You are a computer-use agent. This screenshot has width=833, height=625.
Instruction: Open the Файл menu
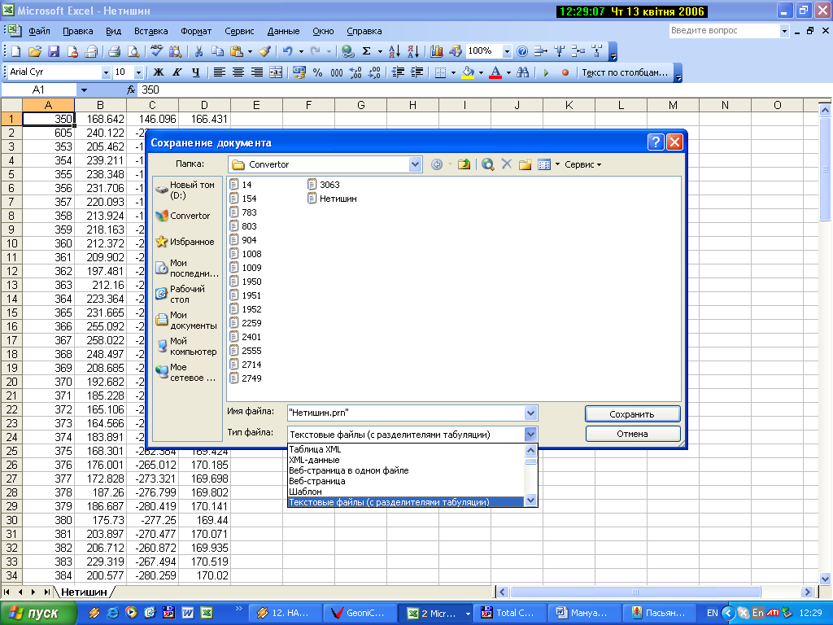tap(39, 32)
